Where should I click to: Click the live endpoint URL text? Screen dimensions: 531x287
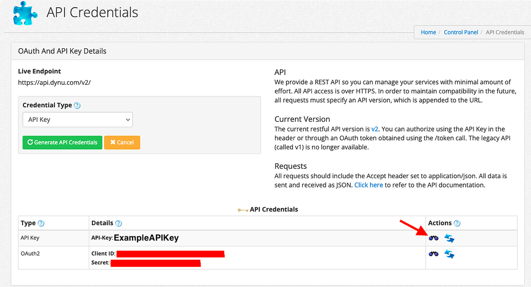54,82
